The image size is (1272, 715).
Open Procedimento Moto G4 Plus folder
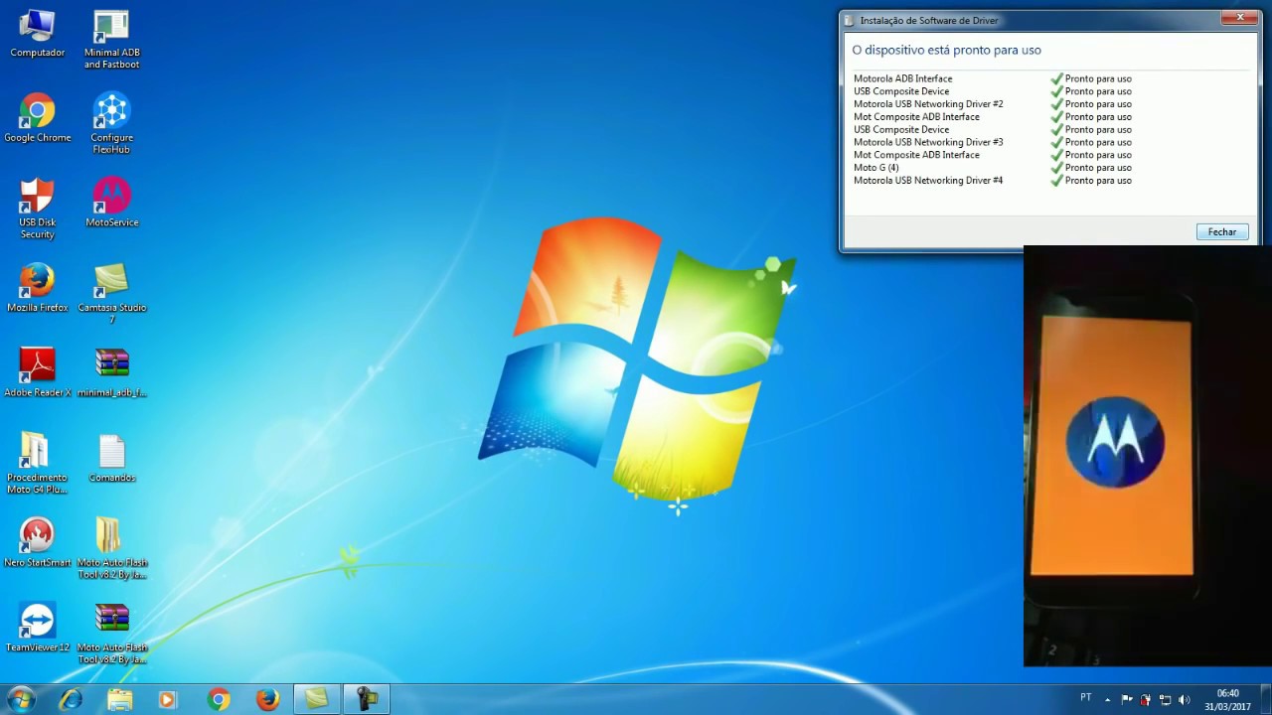(x=38, y=463)
